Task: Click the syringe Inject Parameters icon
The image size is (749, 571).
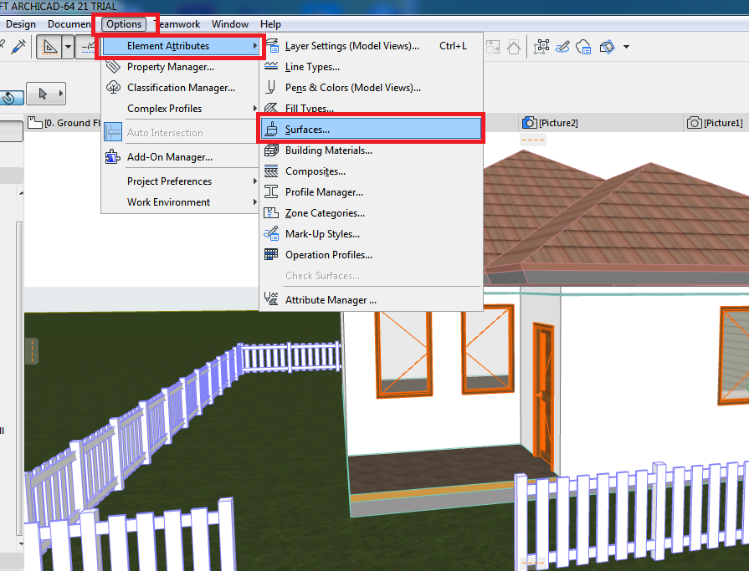Action: 18,46
